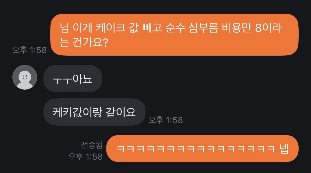Screen dimensions: 311x173
Task: Select the "케키값이랑 같이요" message bubble
Action: pyautogui.click(x=94, y=112)
